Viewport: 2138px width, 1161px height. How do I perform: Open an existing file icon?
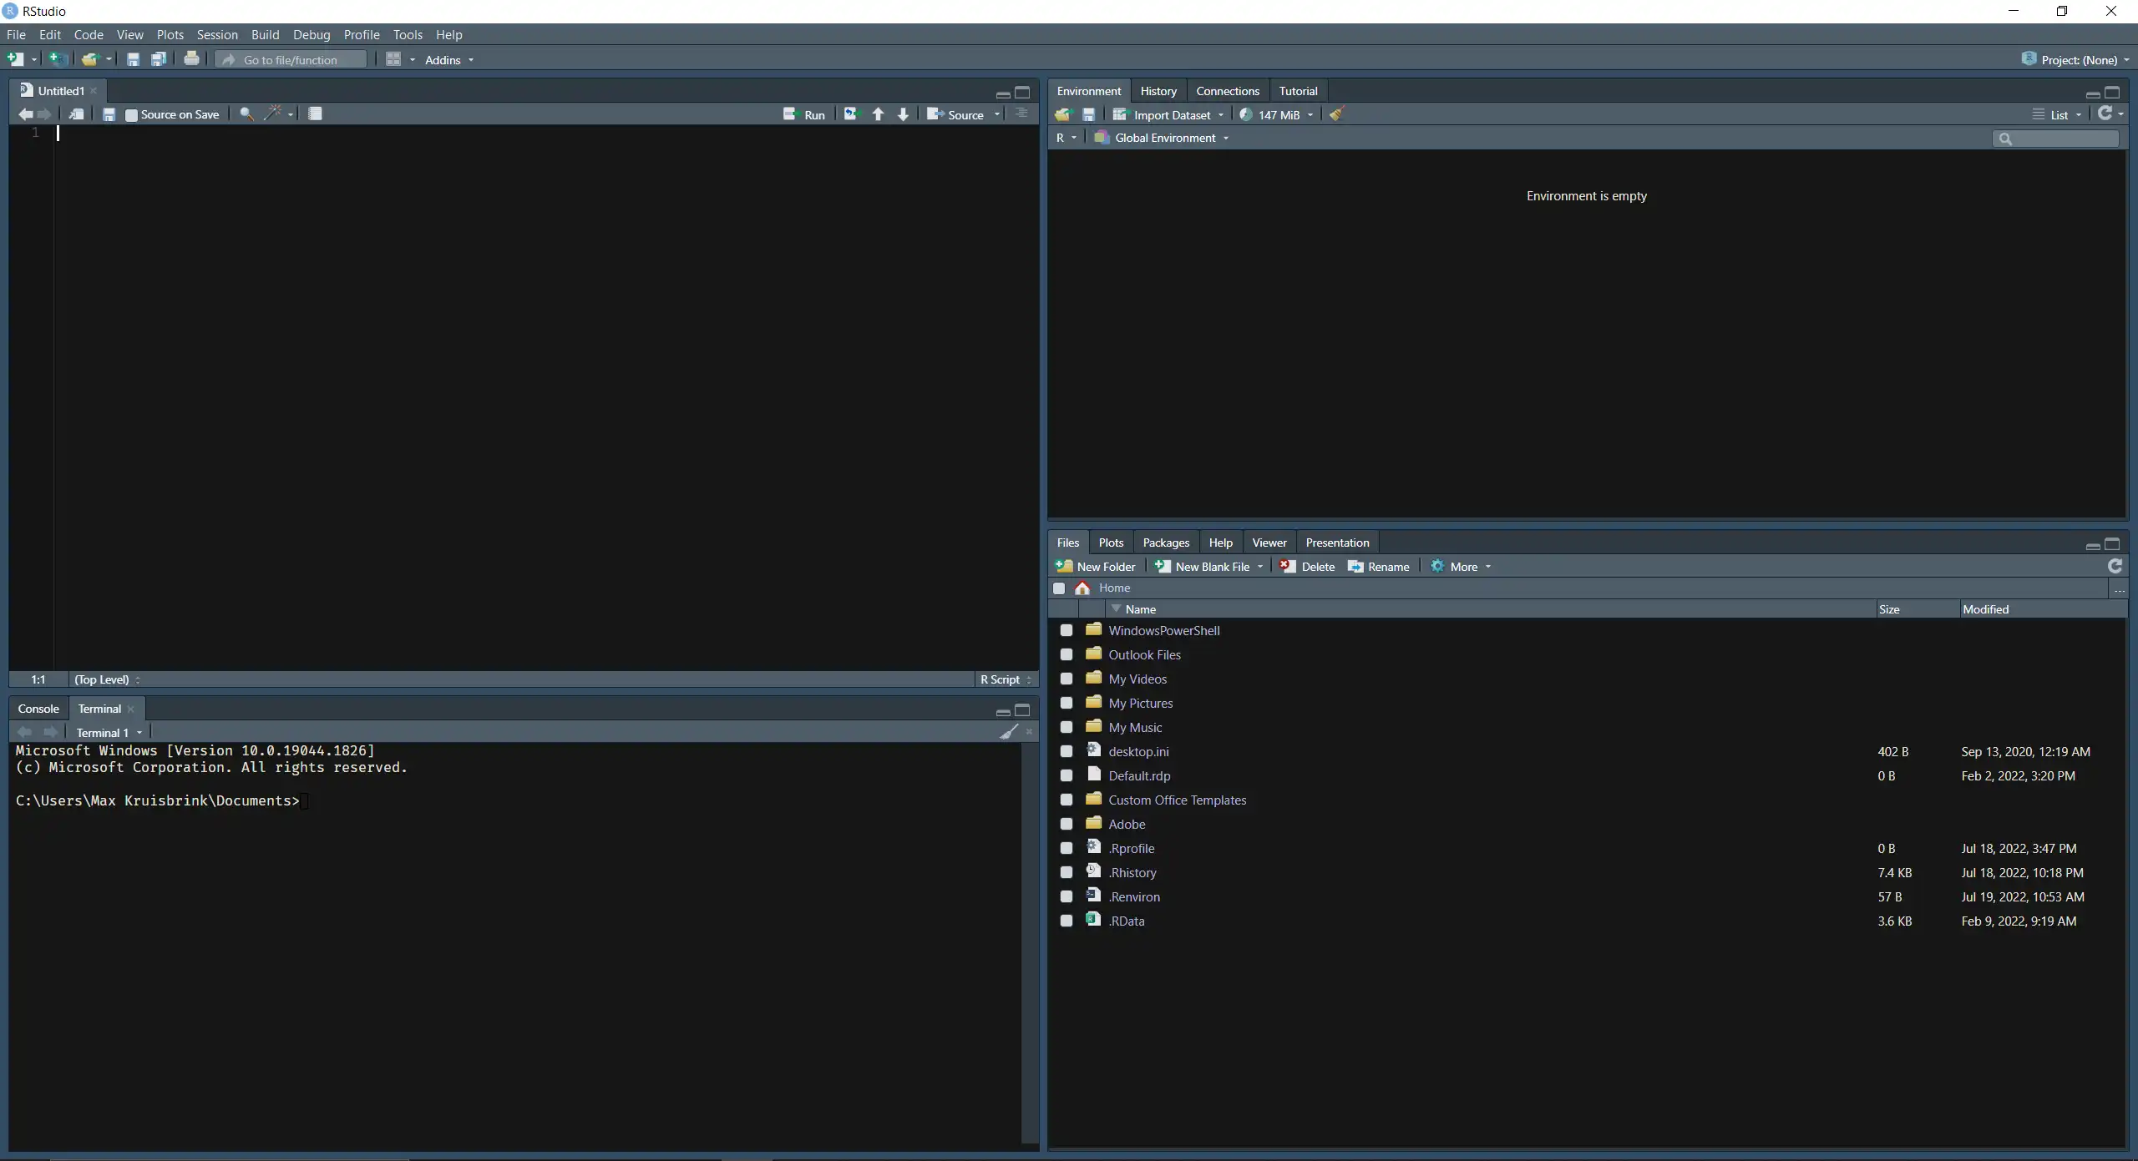click(x=90, y=59)
